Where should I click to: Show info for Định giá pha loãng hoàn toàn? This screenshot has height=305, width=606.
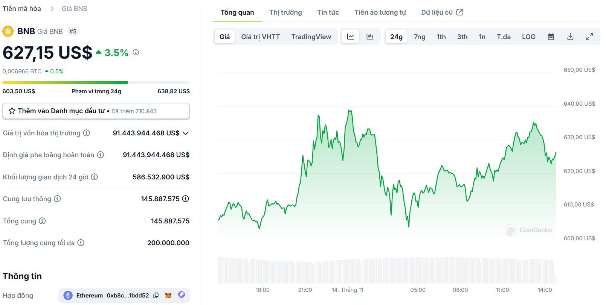coord(101,155)
